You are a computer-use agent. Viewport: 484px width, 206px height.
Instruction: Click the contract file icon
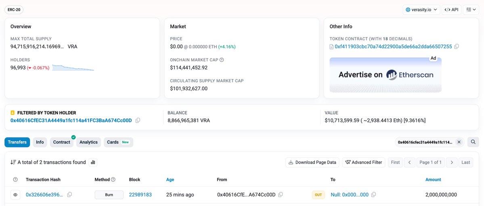pos(331,47)
